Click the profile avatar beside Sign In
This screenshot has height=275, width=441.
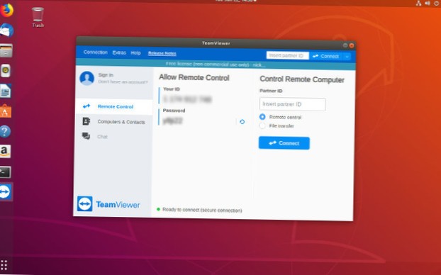87,78
